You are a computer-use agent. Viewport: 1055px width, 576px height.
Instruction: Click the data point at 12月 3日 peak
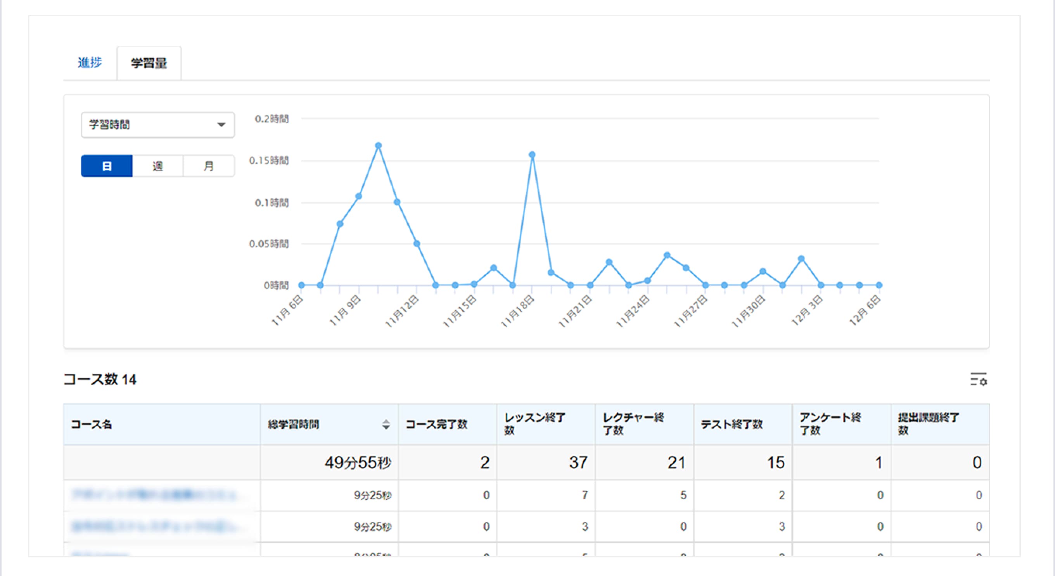(801, 259)
